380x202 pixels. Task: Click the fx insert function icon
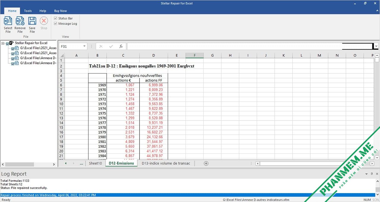pyautogui.click(x=121, y=47)
